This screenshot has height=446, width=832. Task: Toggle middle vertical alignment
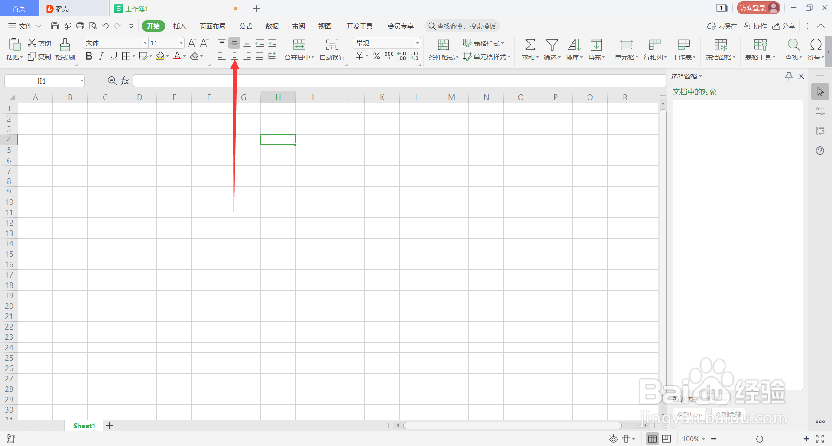tap(234, 43)
